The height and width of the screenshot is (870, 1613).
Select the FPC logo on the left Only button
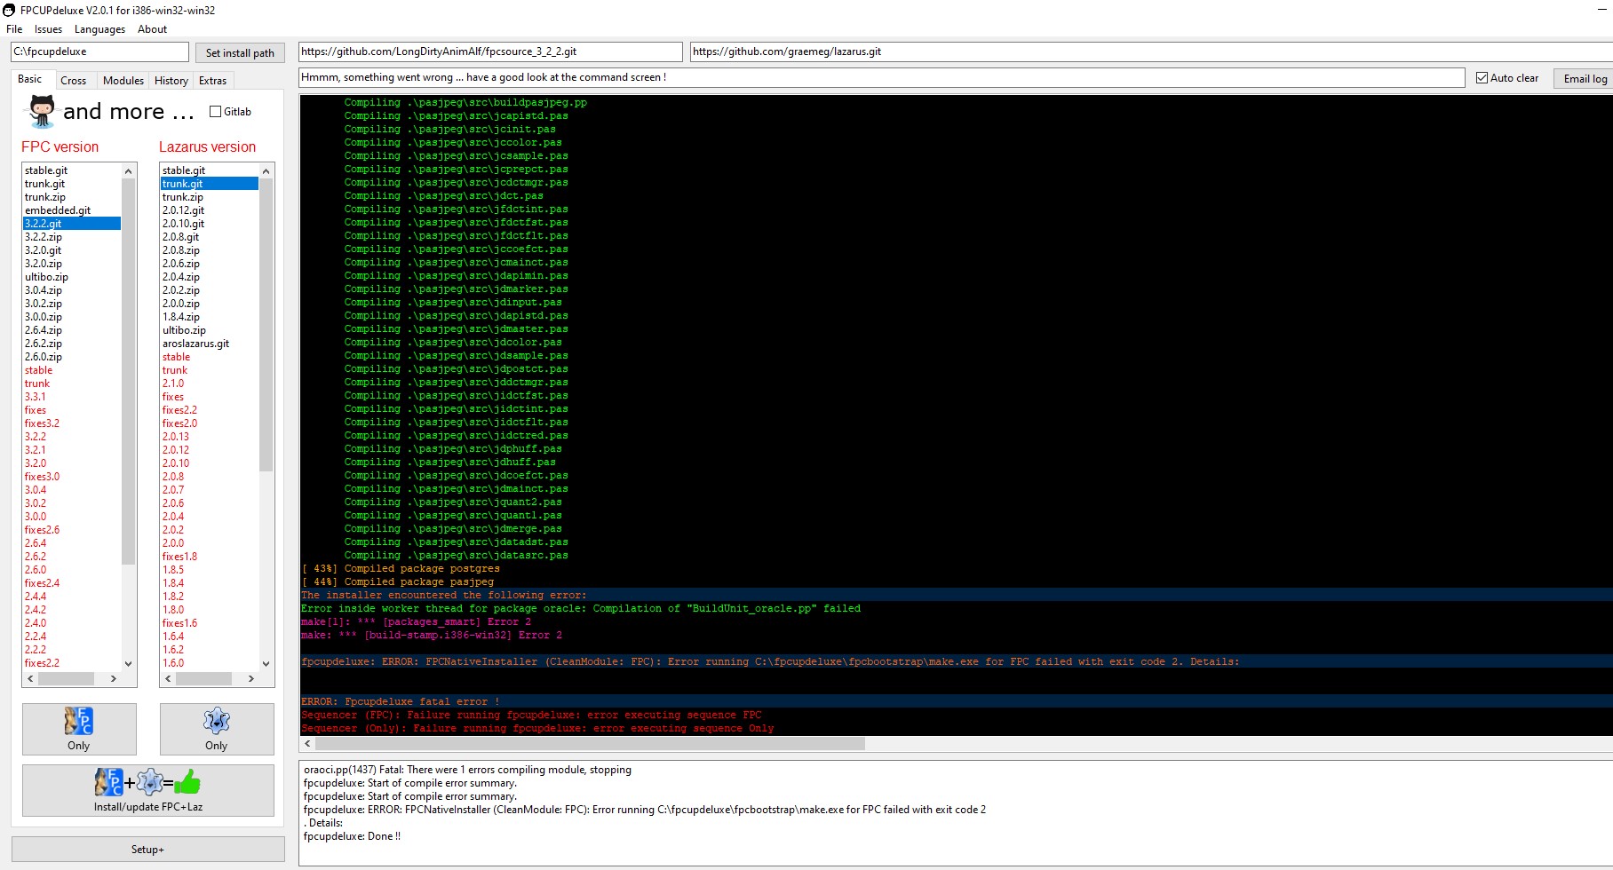pyautogui.click(x=78, y=721)
